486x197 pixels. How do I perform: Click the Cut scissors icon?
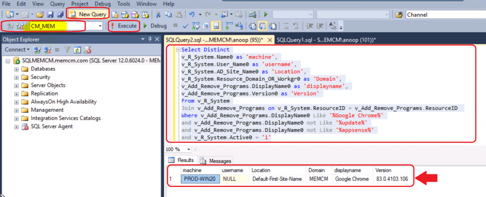(158, 14)
